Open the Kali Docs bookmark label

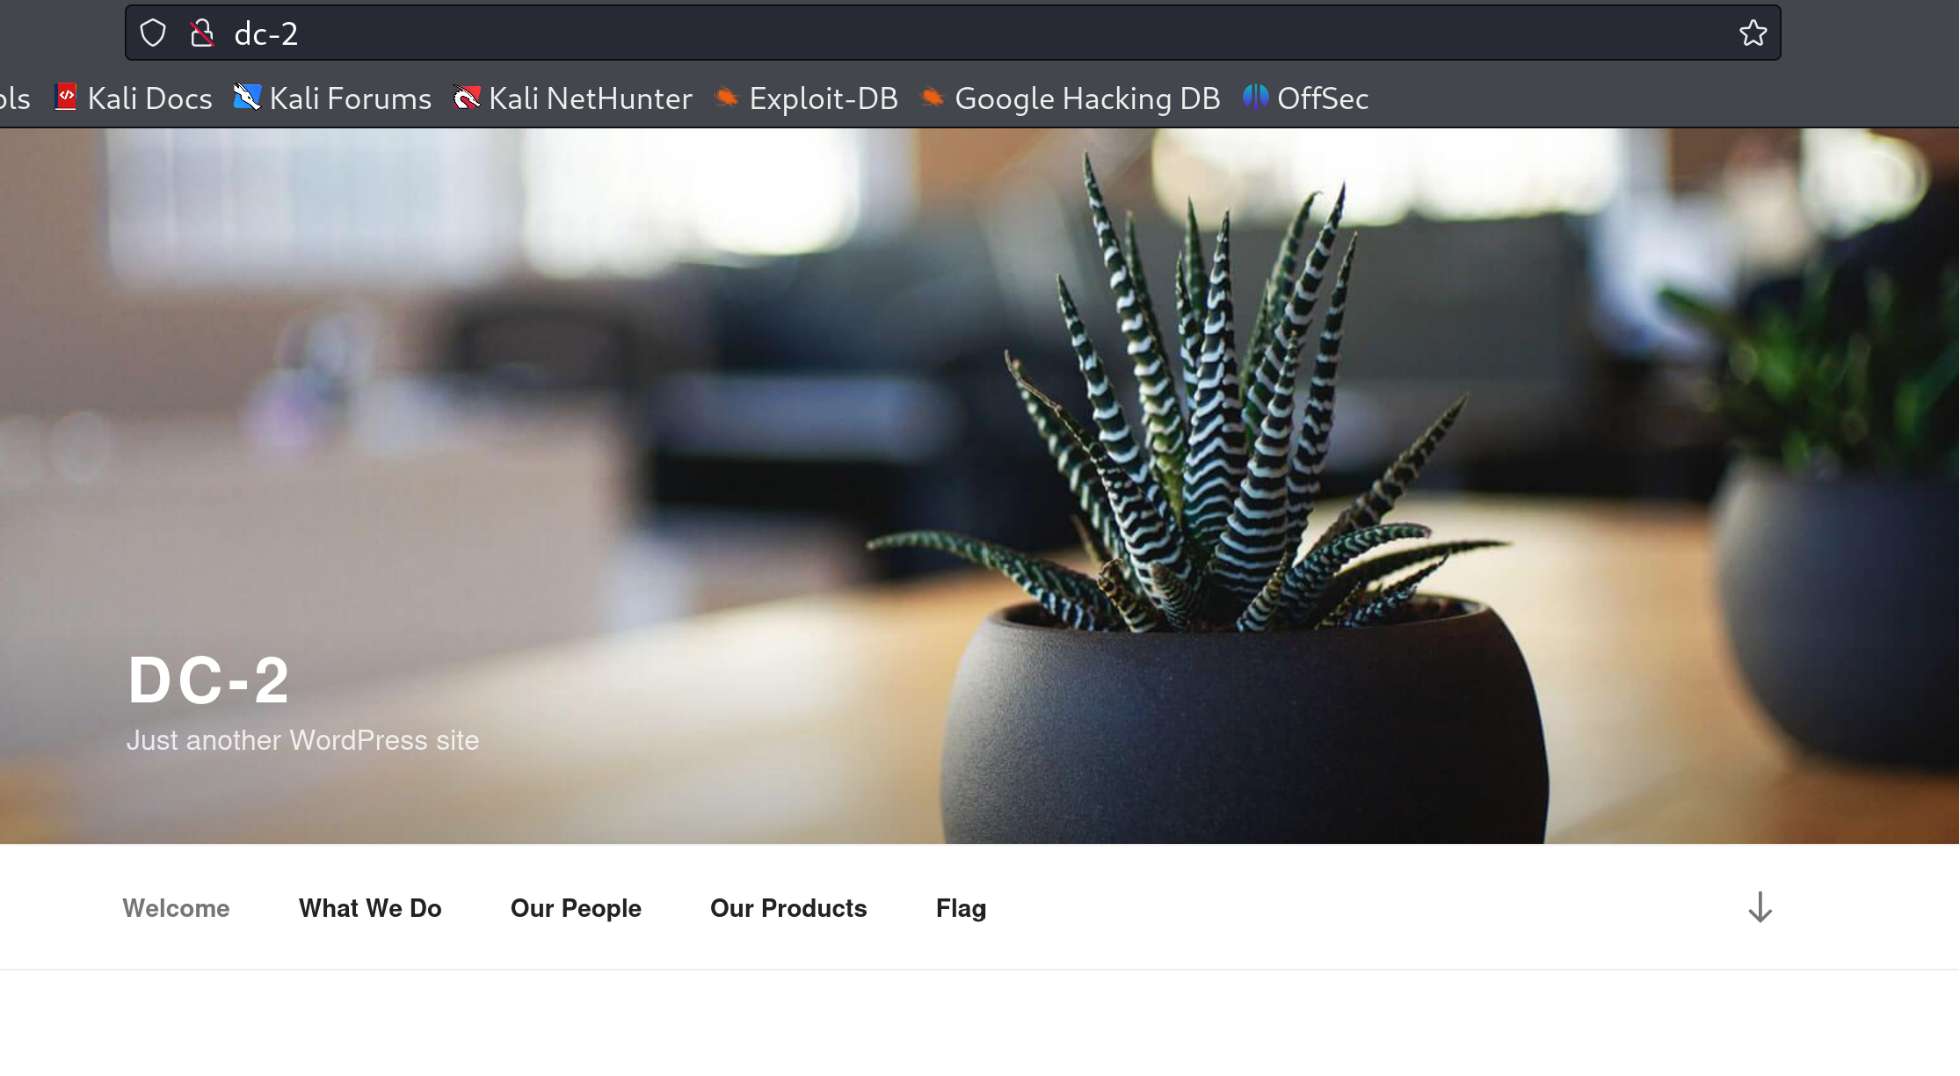[150, 98]
